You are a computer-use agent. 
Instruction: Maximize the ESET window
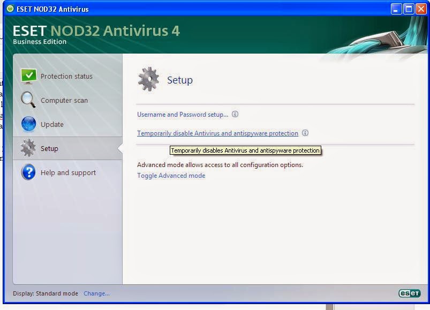coord(409,9)
